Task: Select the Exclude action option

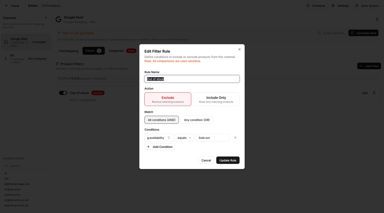Action: click(x=168, y=99)
